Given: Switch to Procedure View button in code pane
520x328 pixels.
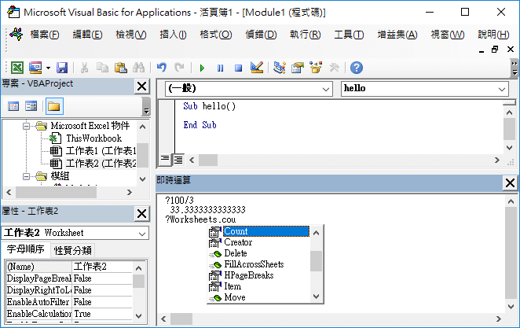Looking at the screenshot, I should (x=165, y=160).
